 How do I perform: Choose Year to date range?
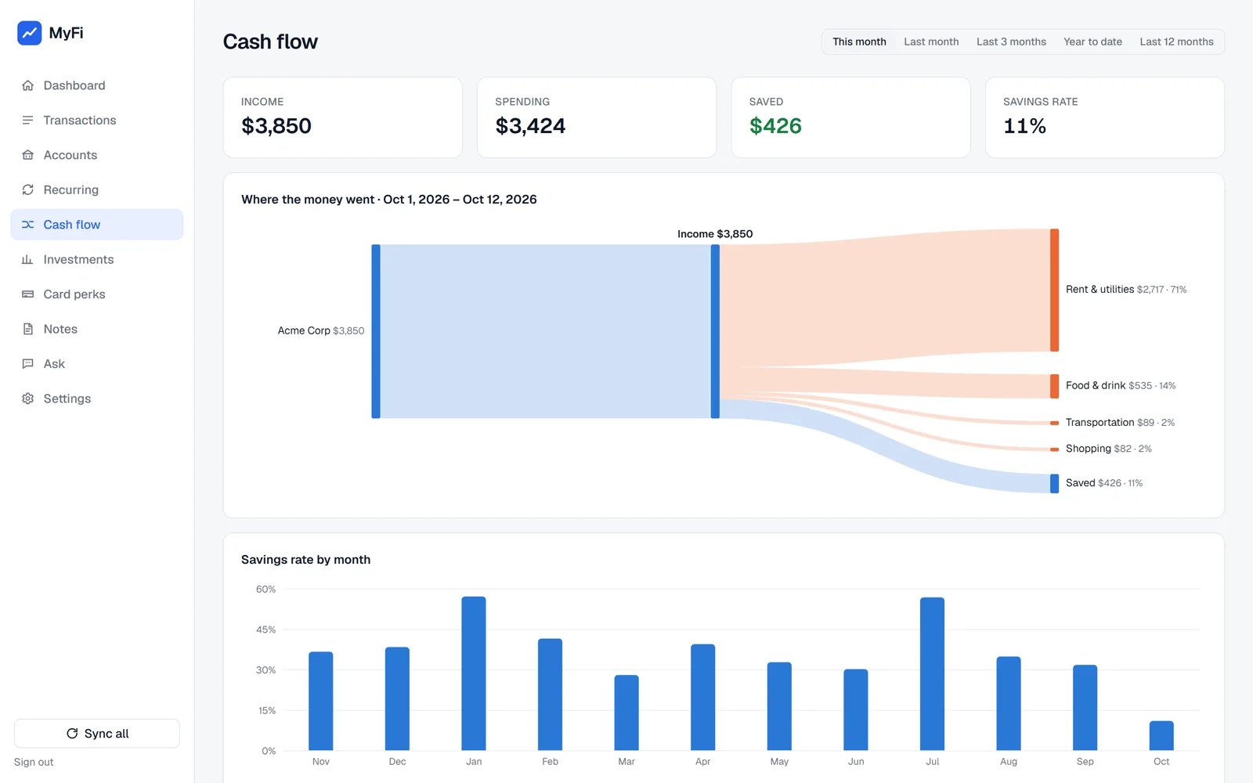1092,41
